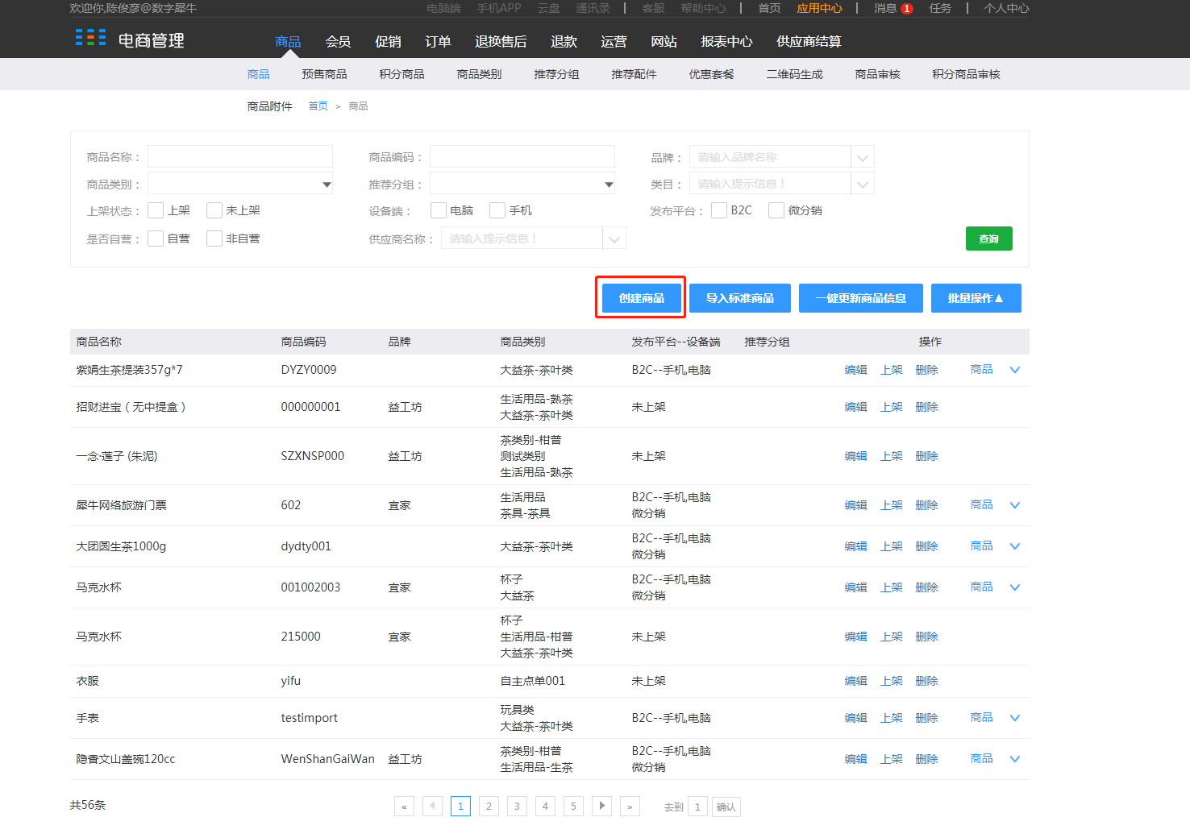The height and width of the screenshot is (838, 1190).
Task: Open the 类目 dropdown arrow
Action: [863, 184]
